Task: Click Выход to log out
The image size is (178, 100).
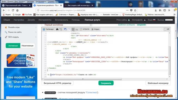Action: (160, 20)
